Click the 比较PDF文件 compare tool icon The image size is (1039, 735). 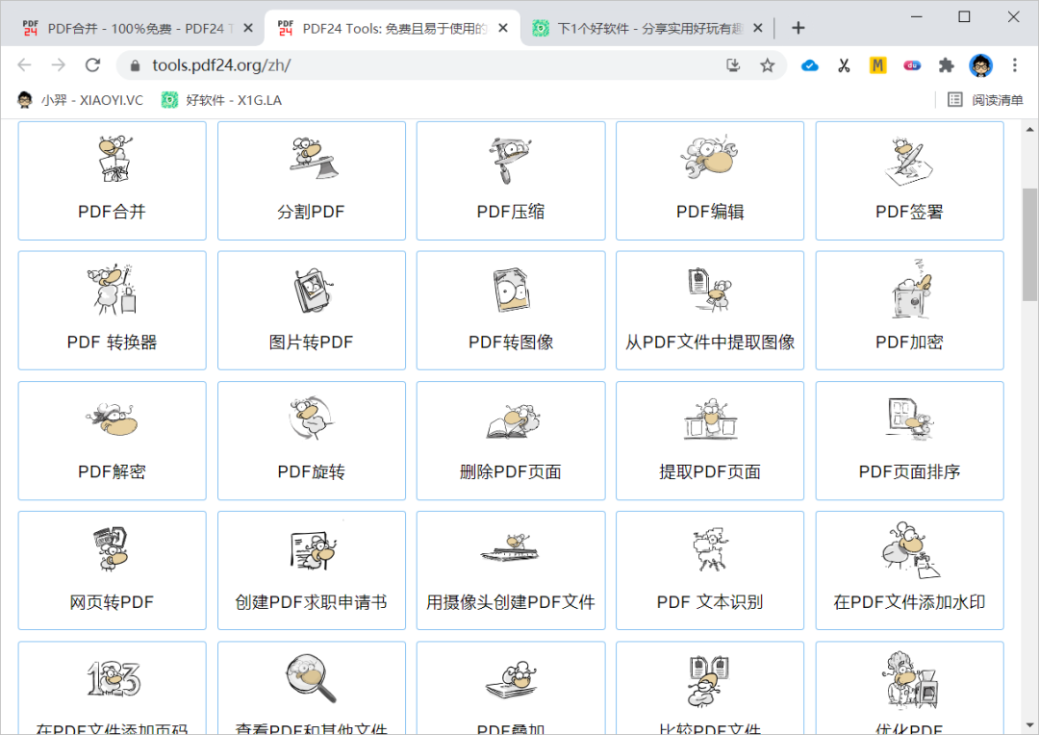[x=710, y=681]
